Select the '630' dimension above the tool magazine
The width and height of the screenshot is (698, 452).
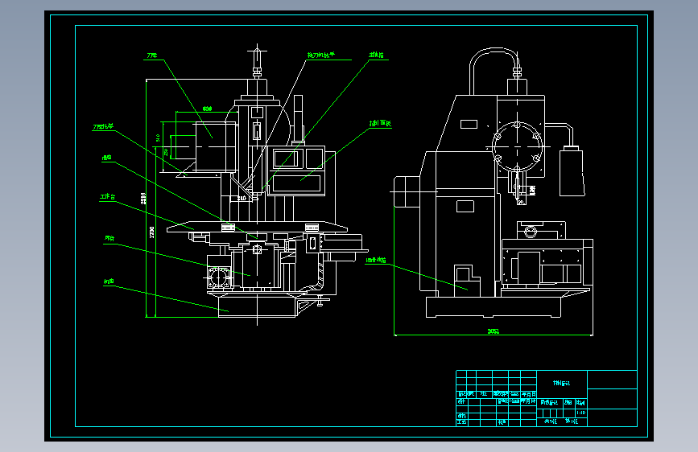(x=208, y=109)
